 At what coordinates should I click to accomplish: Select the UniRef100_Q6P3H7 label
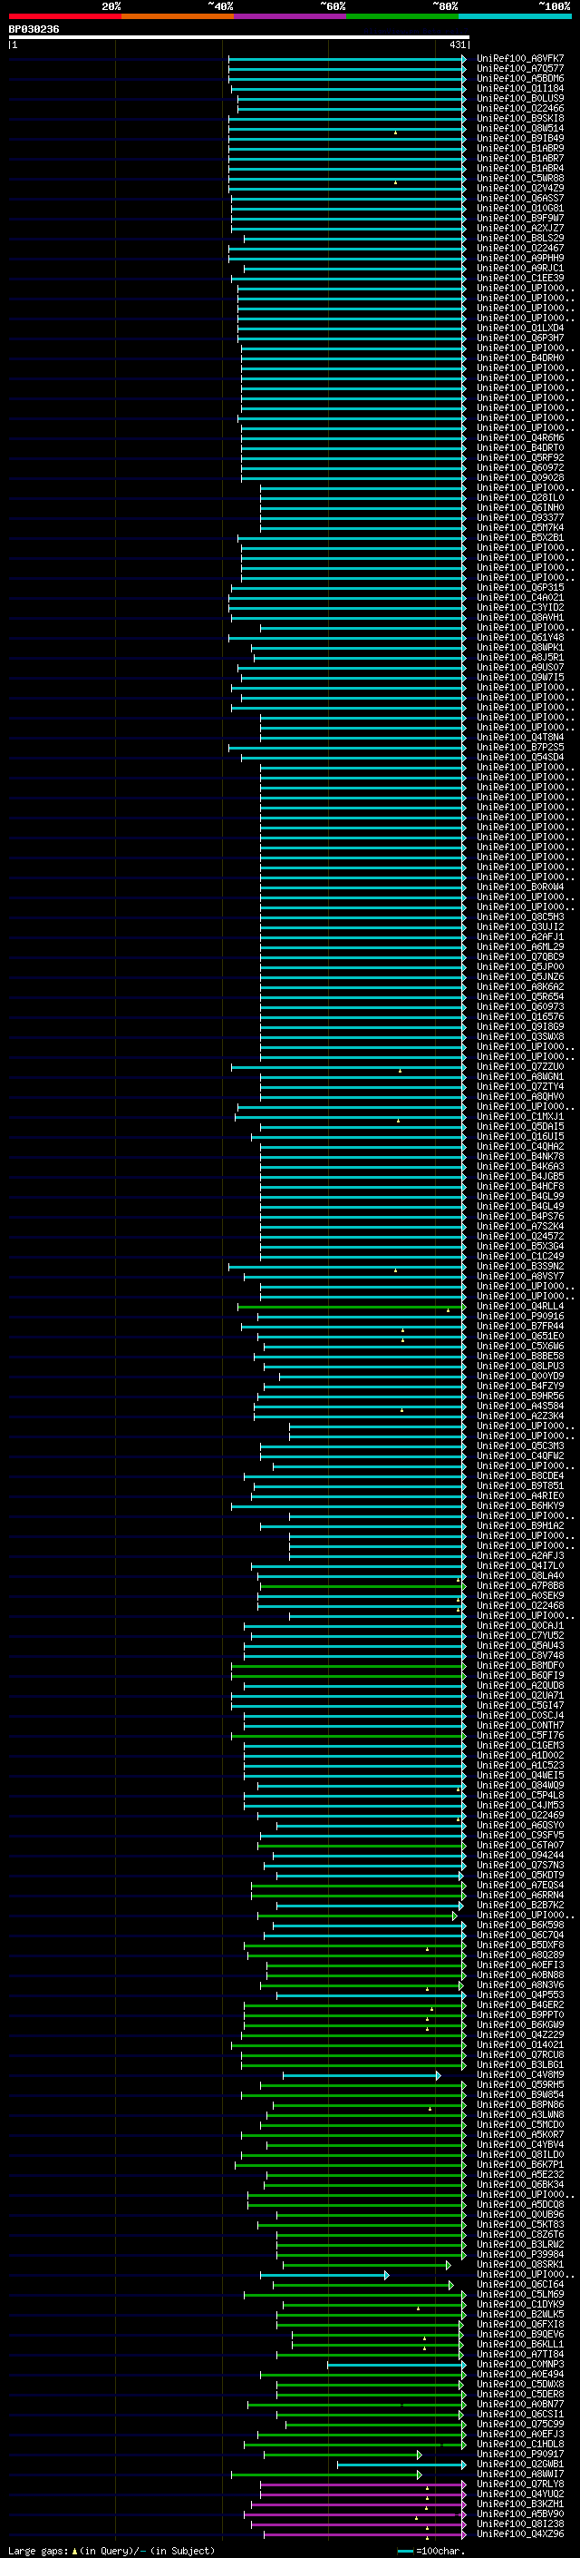tap(520, 338)
